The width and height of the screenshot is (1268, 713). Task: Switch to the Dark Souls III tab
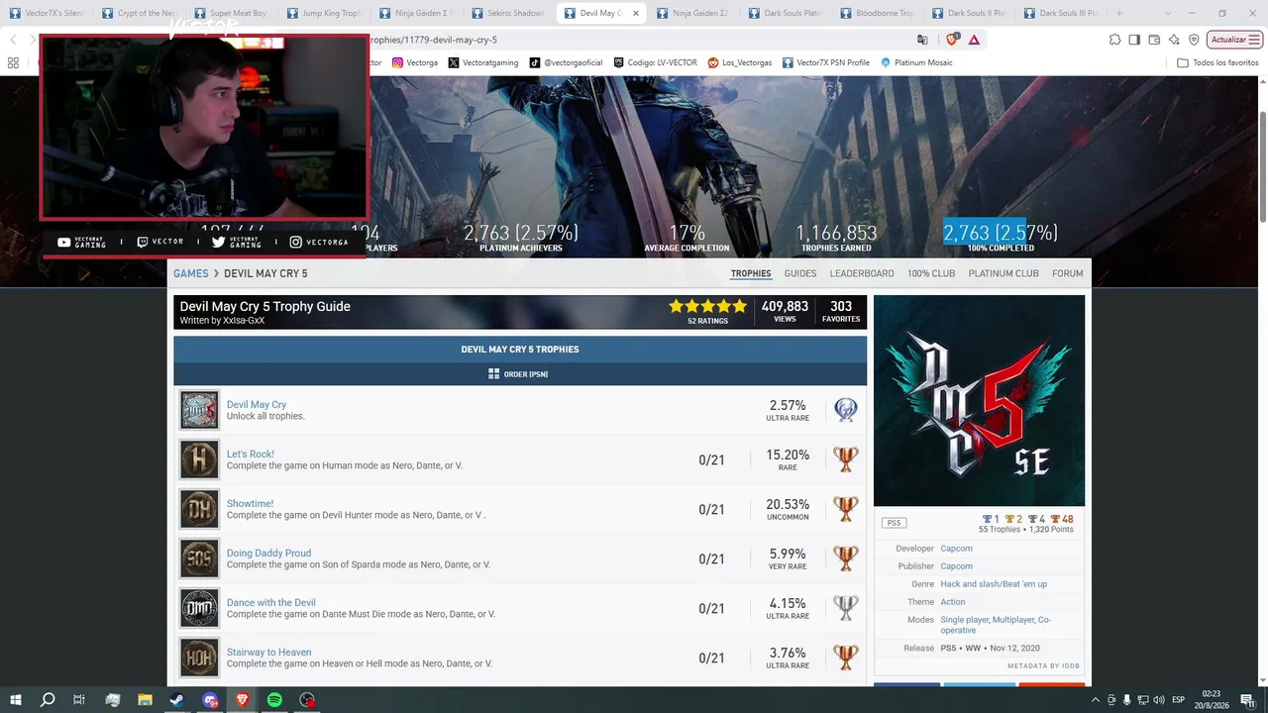[x=1063, y=14]
